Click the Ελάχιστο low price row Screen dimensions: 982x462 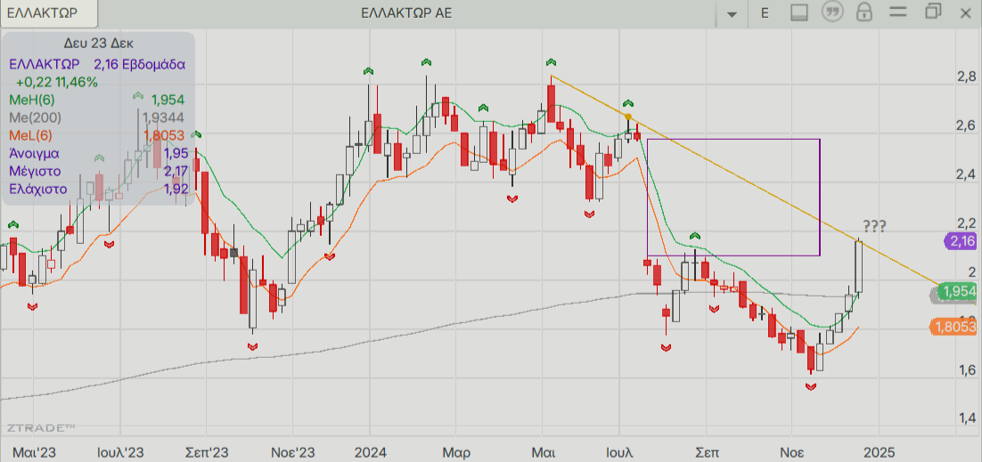[x=98, y=189]
